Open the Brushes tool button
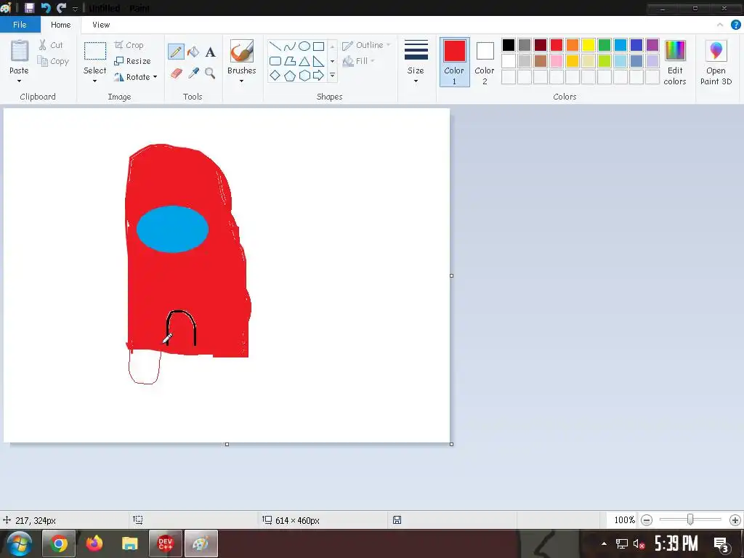744x558 pixels. [x=241, y=52]
